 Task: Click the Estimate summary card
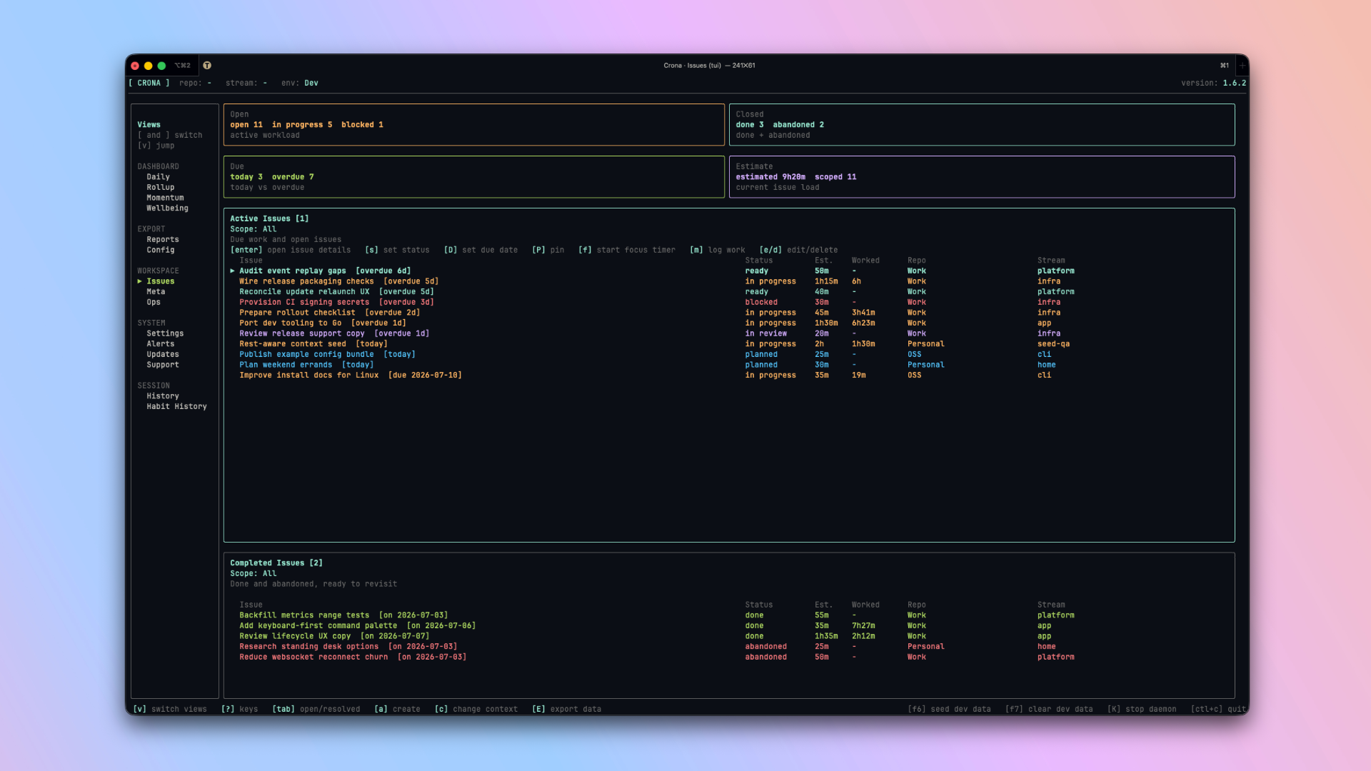coord(982,177)
